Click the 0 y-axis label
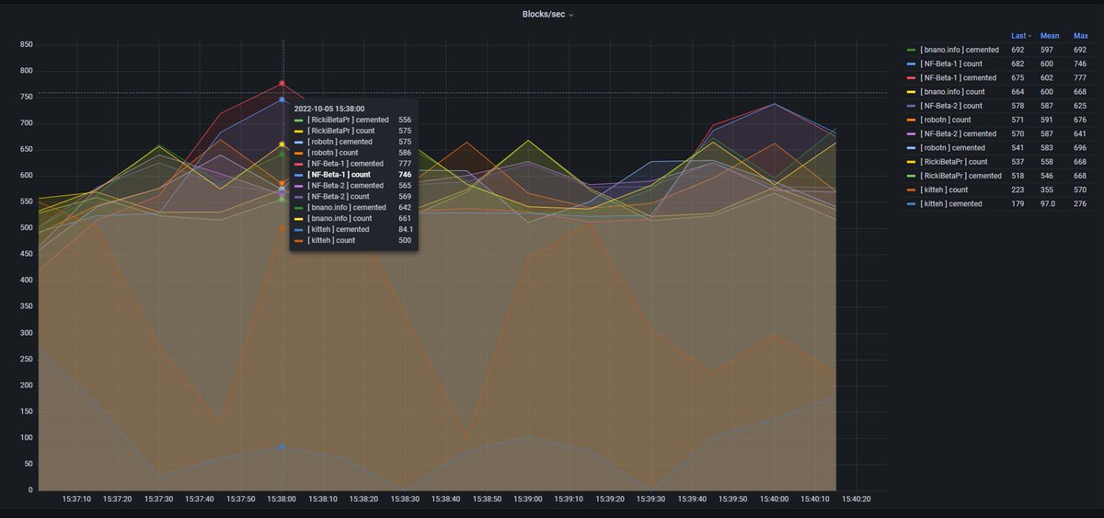The height and width of the screenshot is (518, 1104). [x=30, y=490]
